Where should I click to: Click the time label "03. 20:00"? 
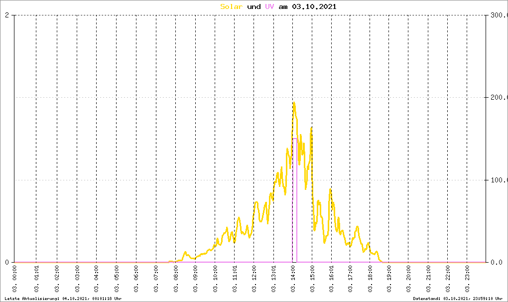point(408,279)
